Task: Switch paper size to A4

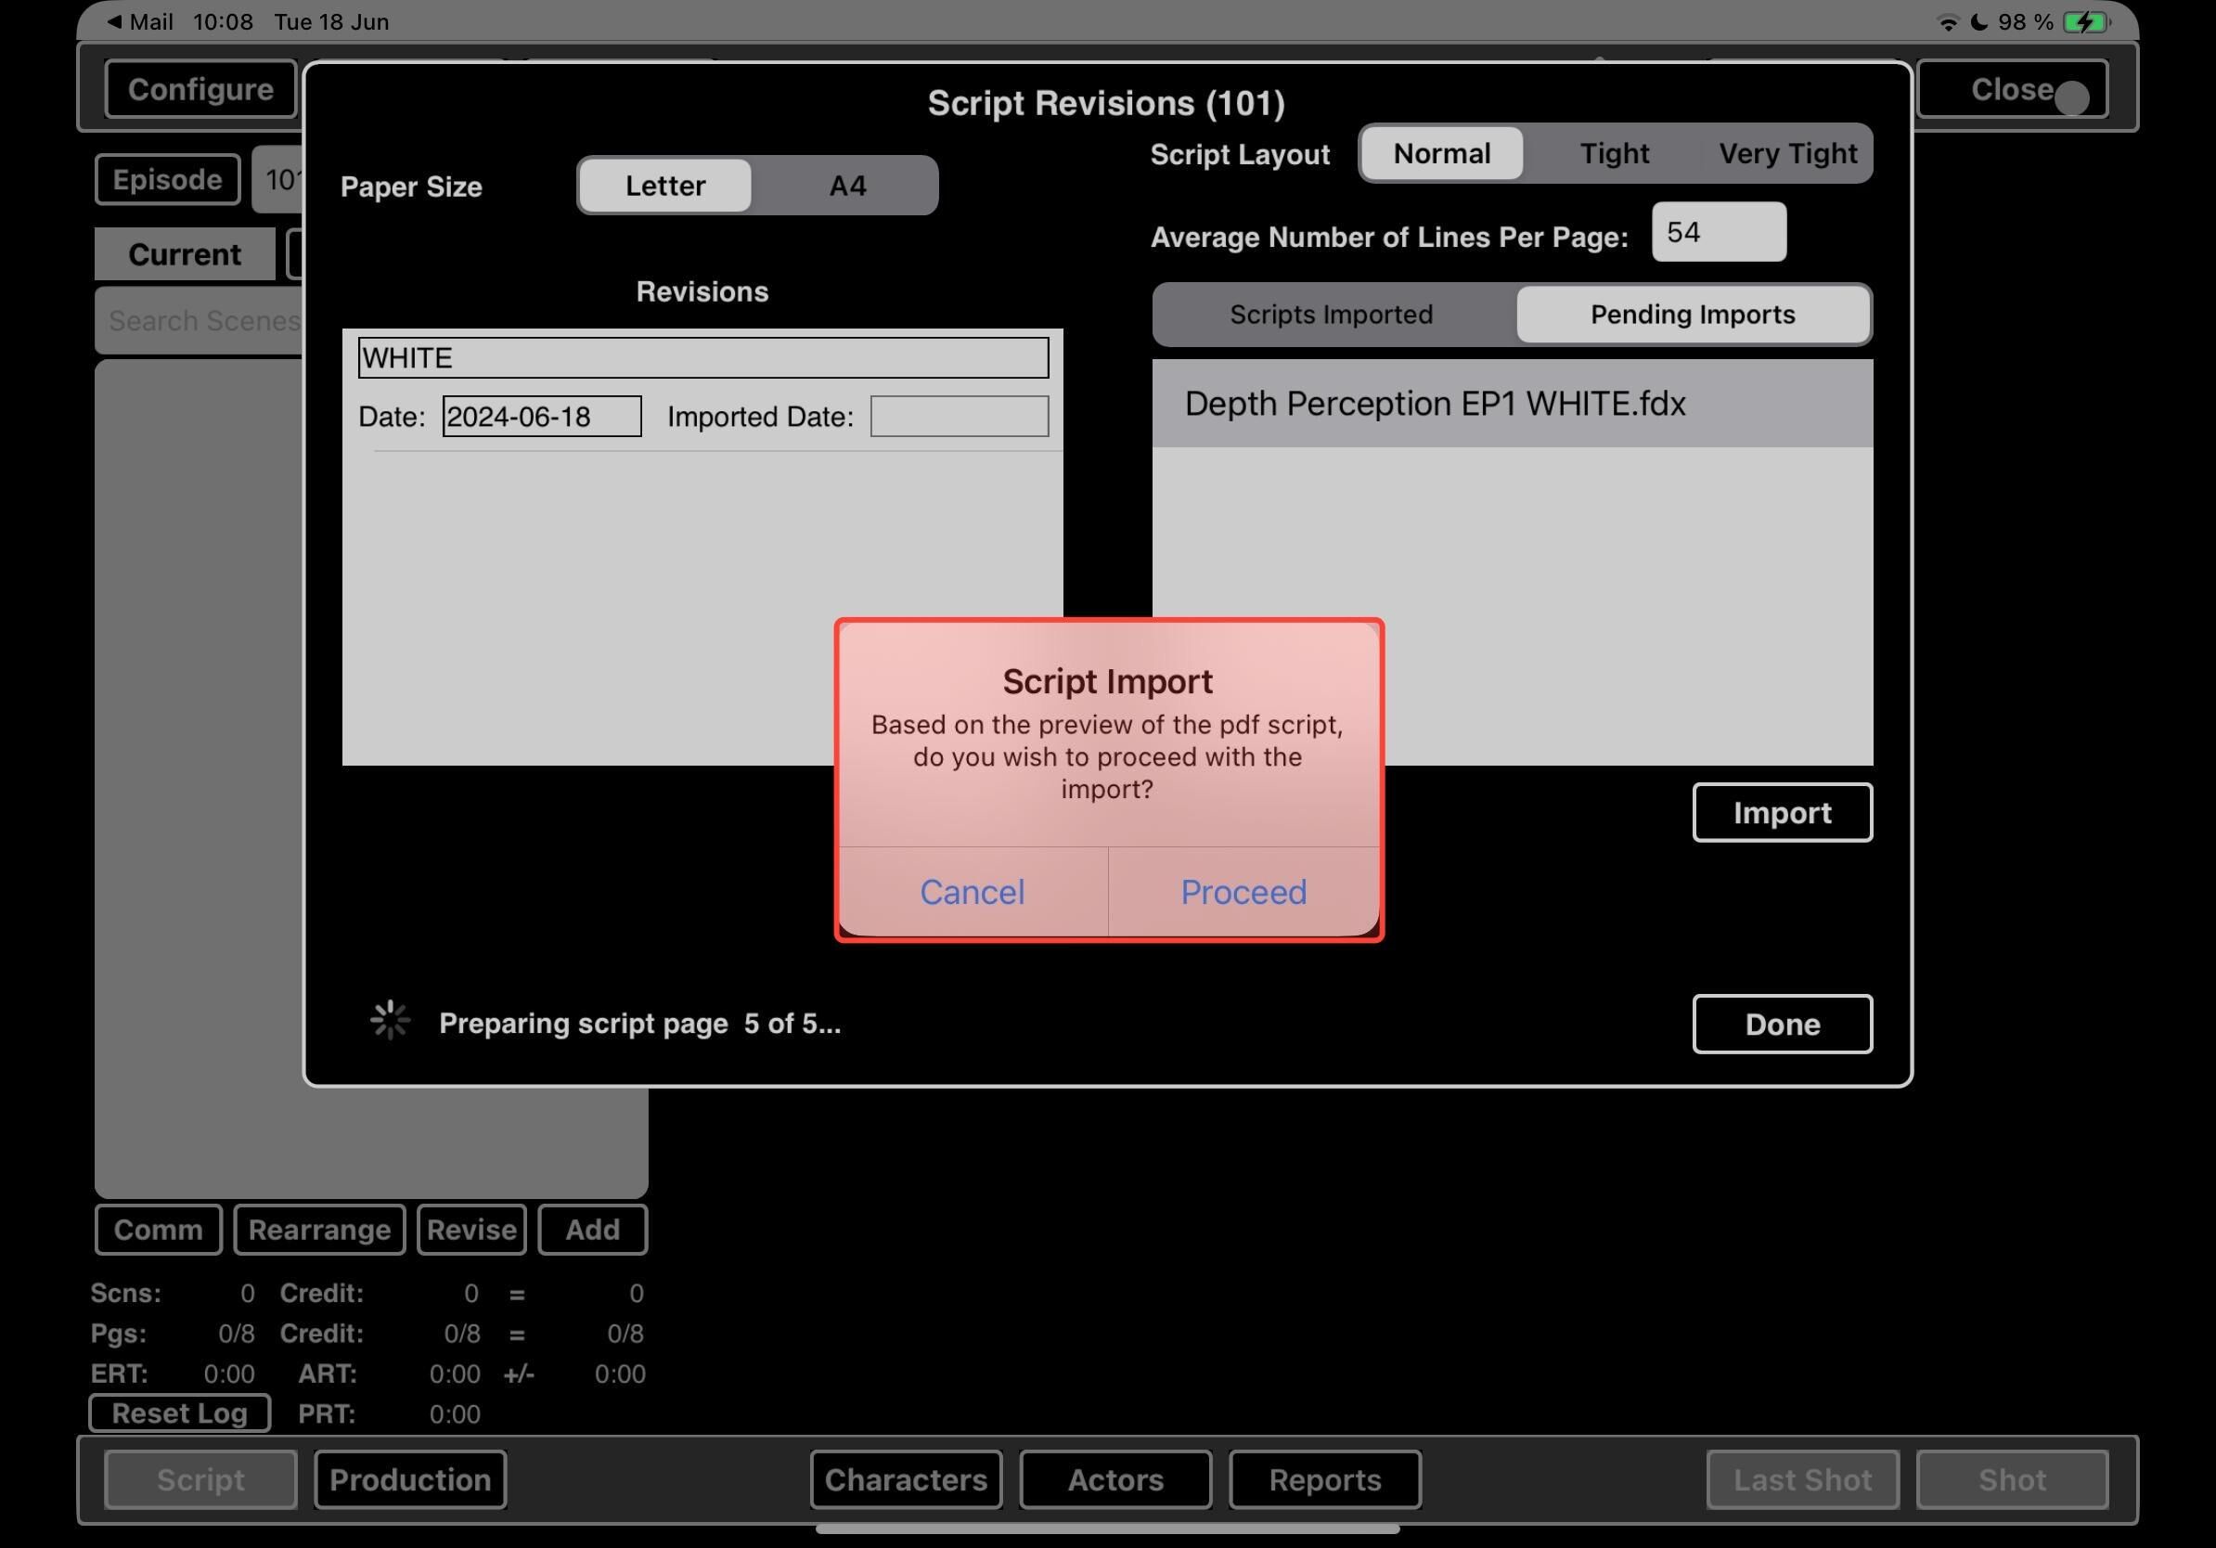Action: pyautogui.click(x=847, y=186)
